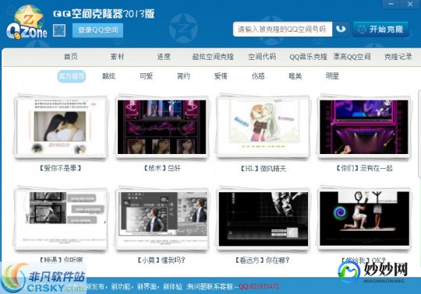
Task: Minimize the QQ空间克隆器 window
Action: click(391, 4)
